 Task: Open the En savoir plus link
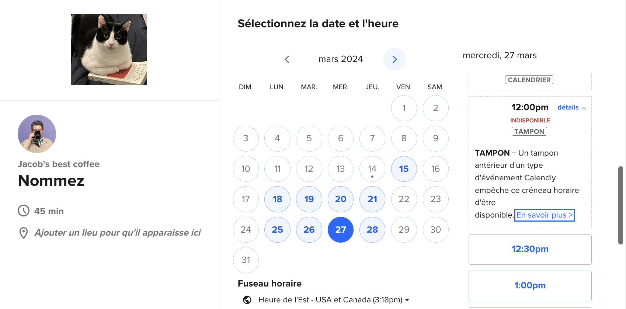click(x=545, y=215)
